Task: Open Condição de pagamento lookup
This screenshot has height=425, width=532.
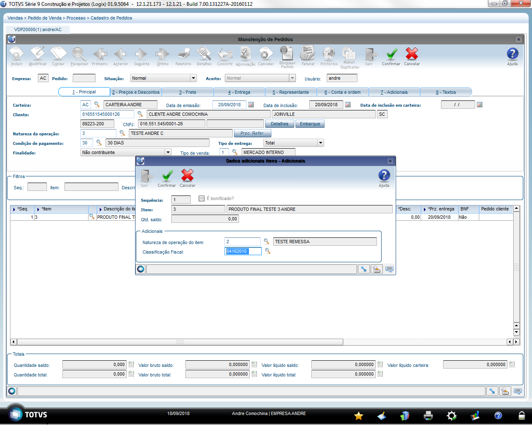Action: coord(99,143)
